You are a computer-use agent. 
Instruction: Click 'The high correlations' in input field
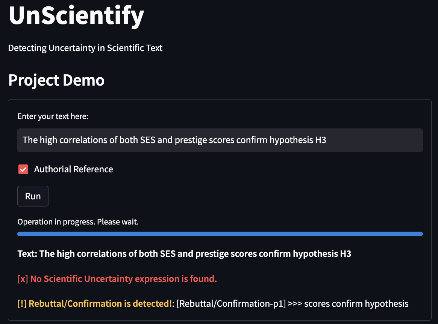click(62, 140)
